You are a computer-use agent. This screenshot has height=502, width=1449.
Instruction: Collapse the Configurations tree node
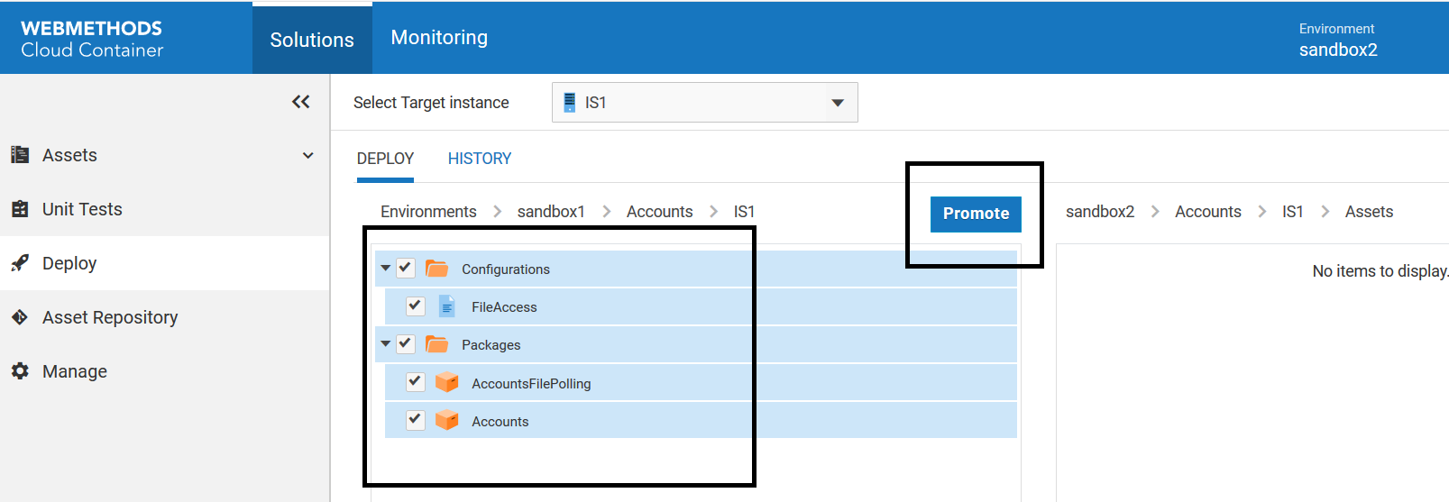tap(386, 268)
